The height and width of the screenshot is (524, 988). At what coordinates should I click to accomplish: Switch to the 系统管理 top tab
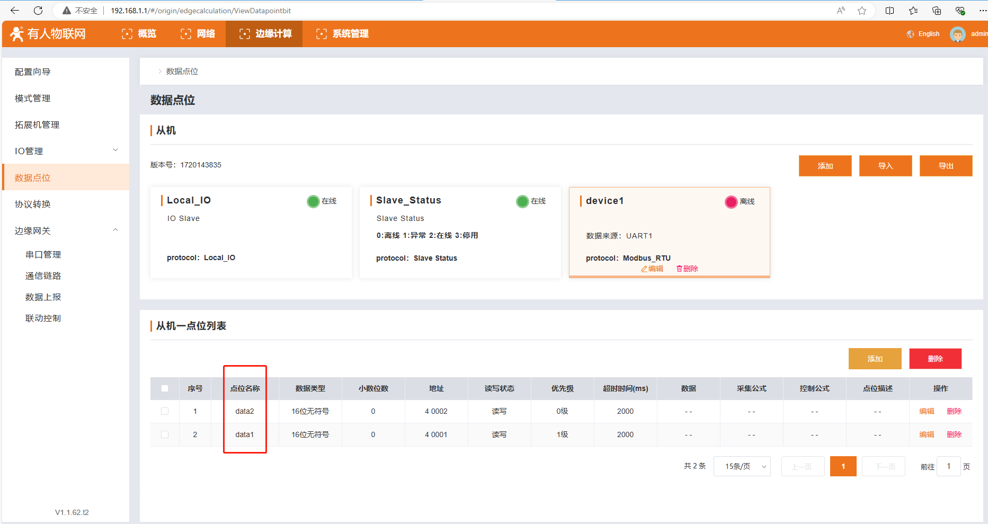(342, 34)
